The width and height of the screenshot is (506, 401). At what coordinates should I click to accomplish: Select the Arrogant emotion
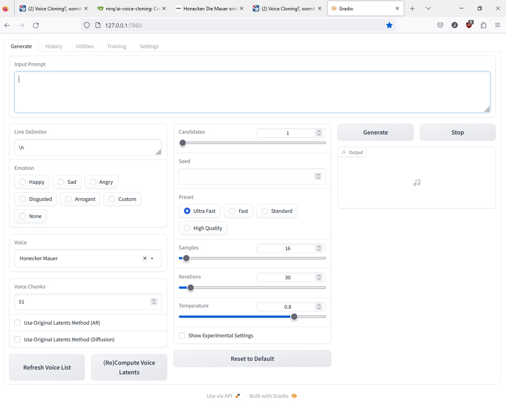tap(80, 199)
